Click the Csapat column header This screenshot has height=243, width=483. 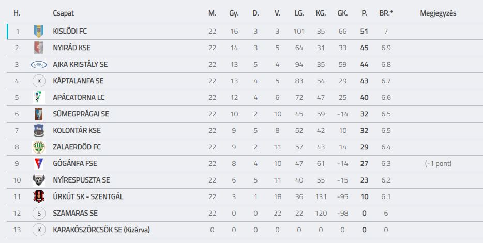tap(64, 13)
